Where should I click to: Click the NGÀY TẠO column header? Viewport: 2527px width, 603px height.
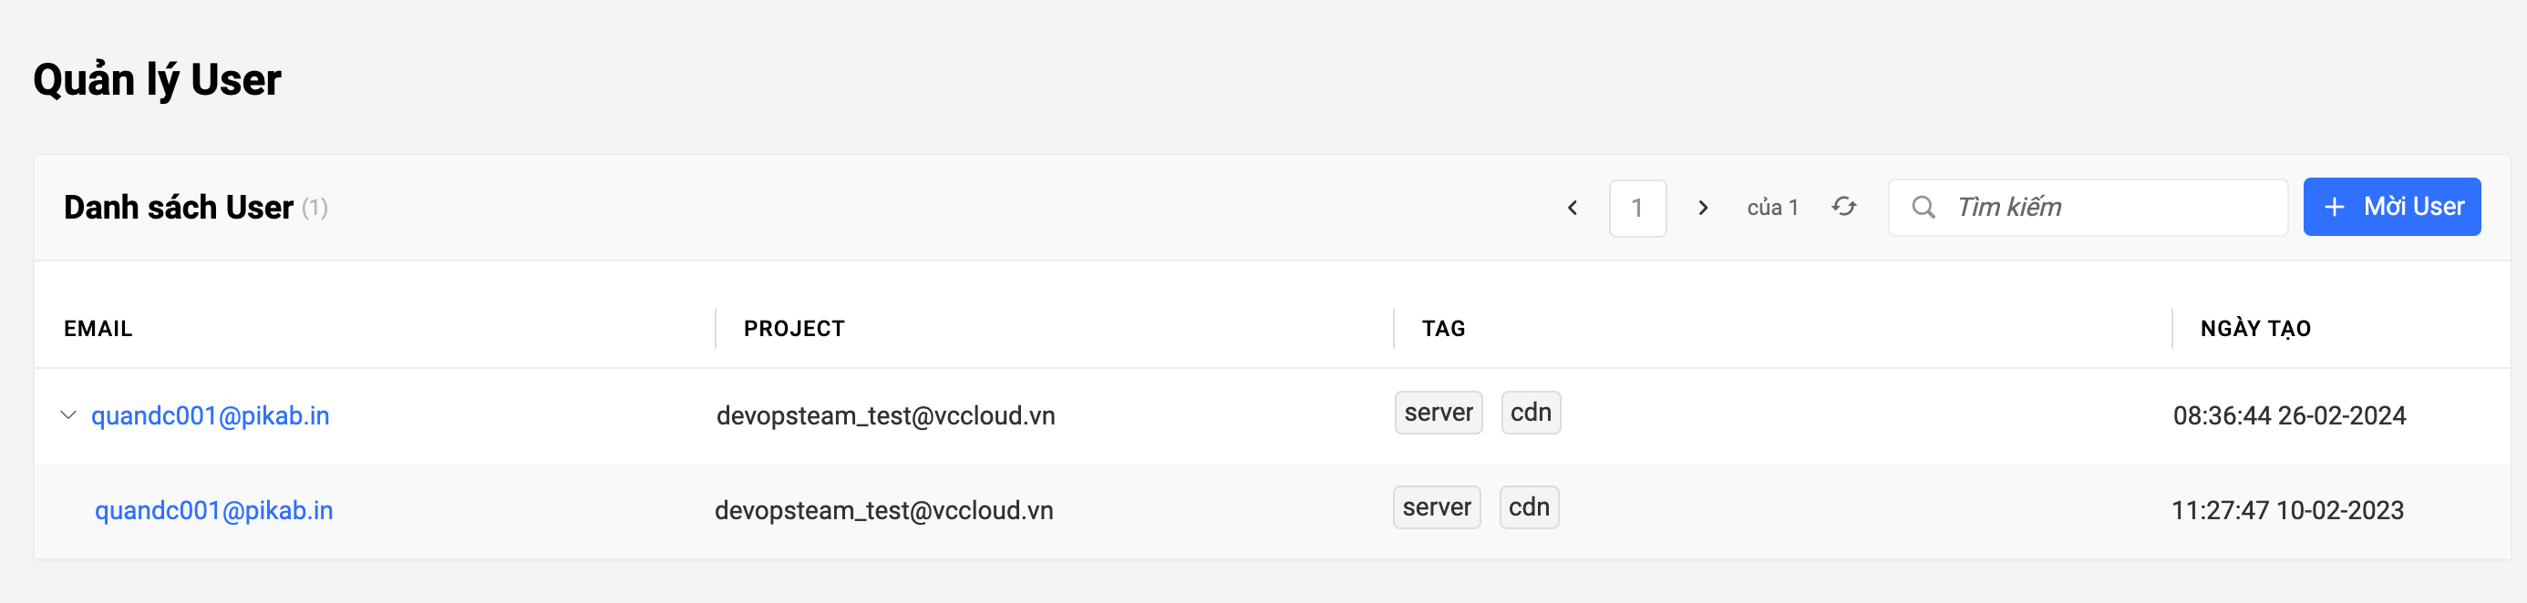2255,329
